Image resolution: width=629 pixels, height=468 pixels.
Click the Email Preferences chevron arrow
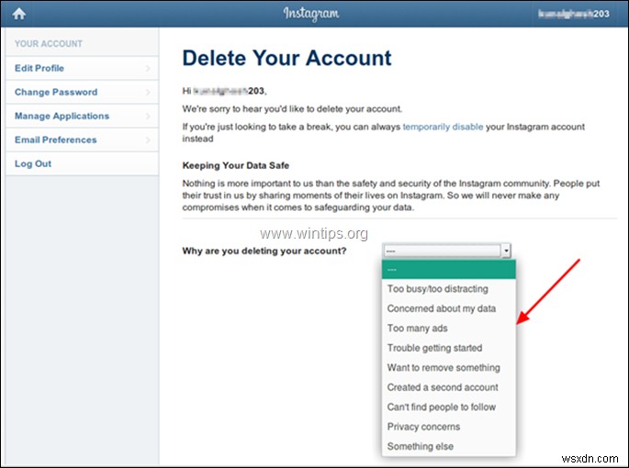point(148,140)
